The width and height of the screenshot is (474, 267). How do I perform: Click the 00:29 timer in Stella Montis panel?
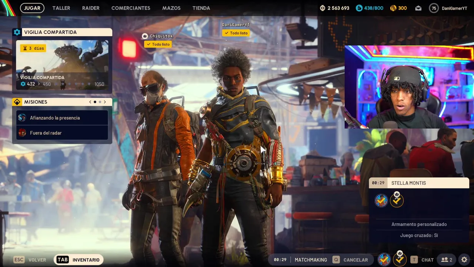[378, 183]
